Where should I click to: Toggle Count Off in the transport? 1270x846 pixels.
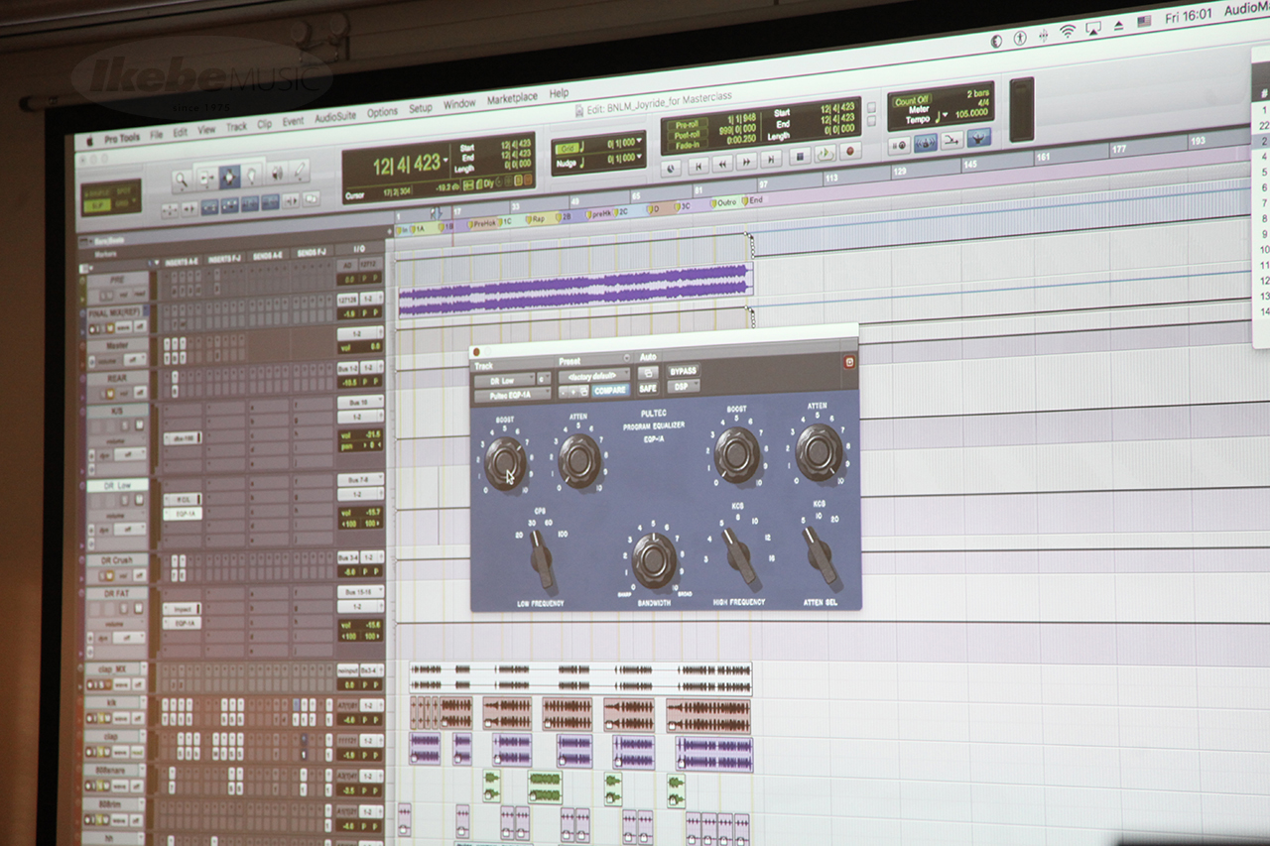pos(911,101)
